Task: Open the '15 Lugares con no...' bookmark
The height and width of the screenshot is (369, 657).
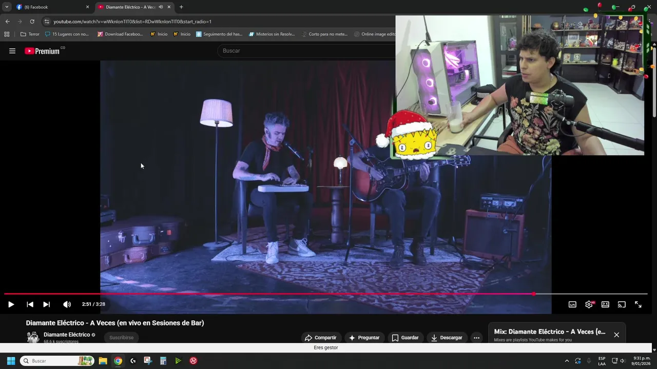Action: [67, 34]
